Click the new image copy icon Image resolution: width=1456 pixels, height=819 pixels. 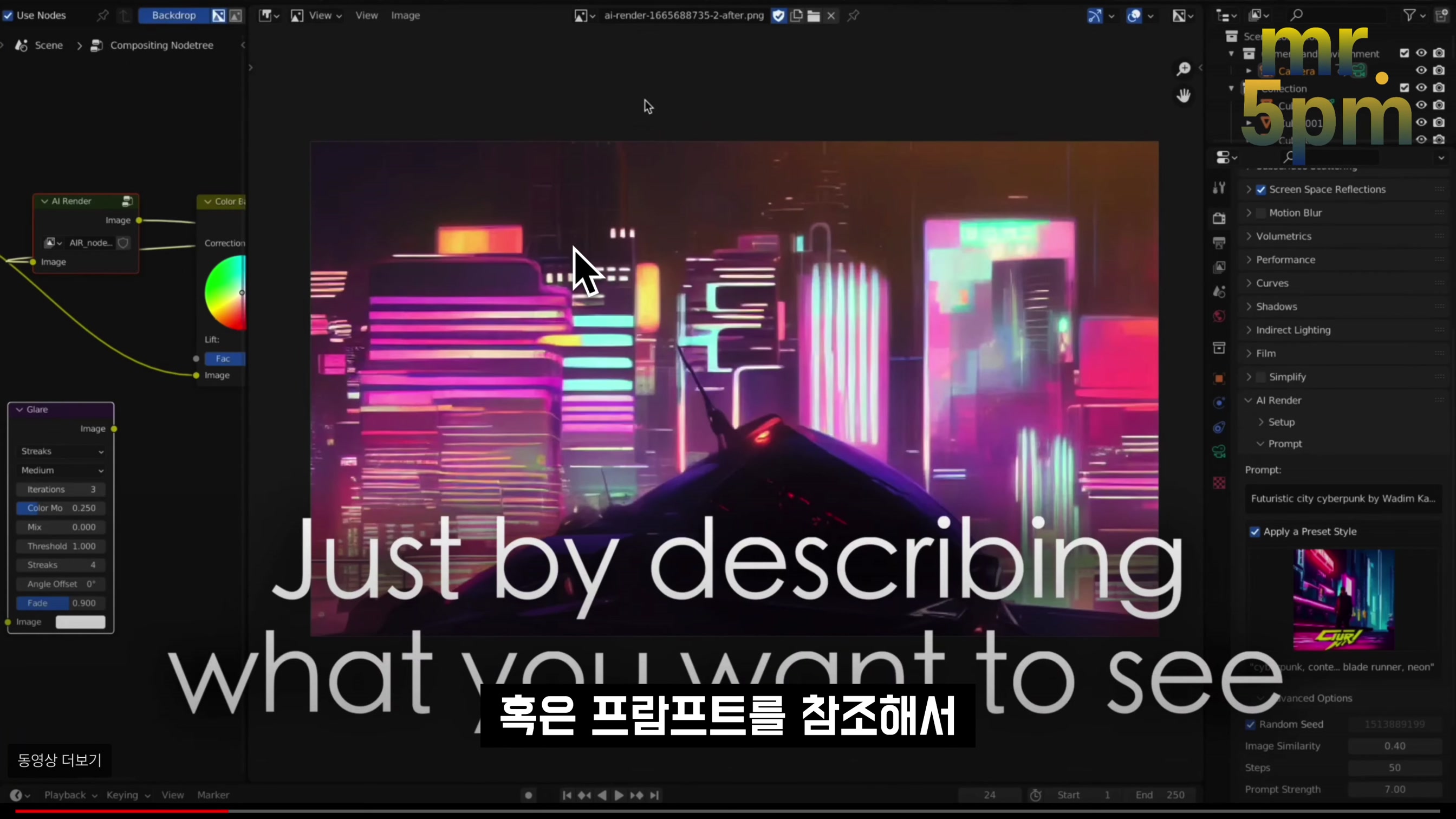[x=796, y=16]
